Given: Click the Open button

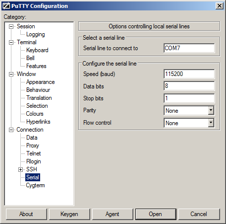Looking at the screenshot, I should click(156, 214).
